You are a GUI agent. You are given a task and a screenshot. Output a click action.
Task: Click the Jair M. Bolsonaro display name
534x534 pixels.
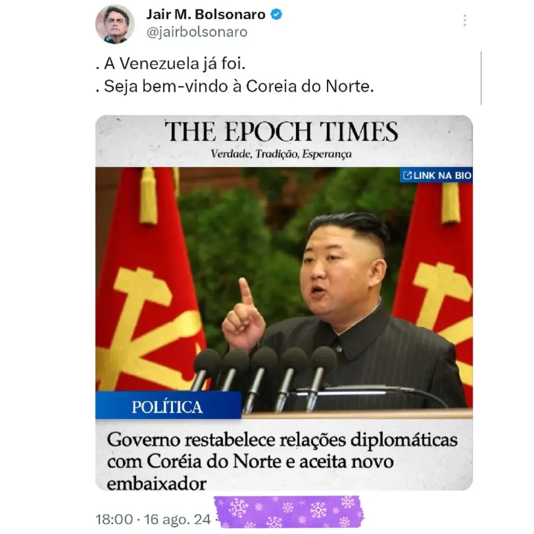206,14
